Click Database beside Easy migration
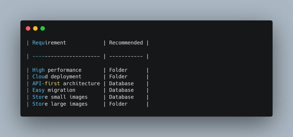This screenshot has width=293, height=137. 121,90
